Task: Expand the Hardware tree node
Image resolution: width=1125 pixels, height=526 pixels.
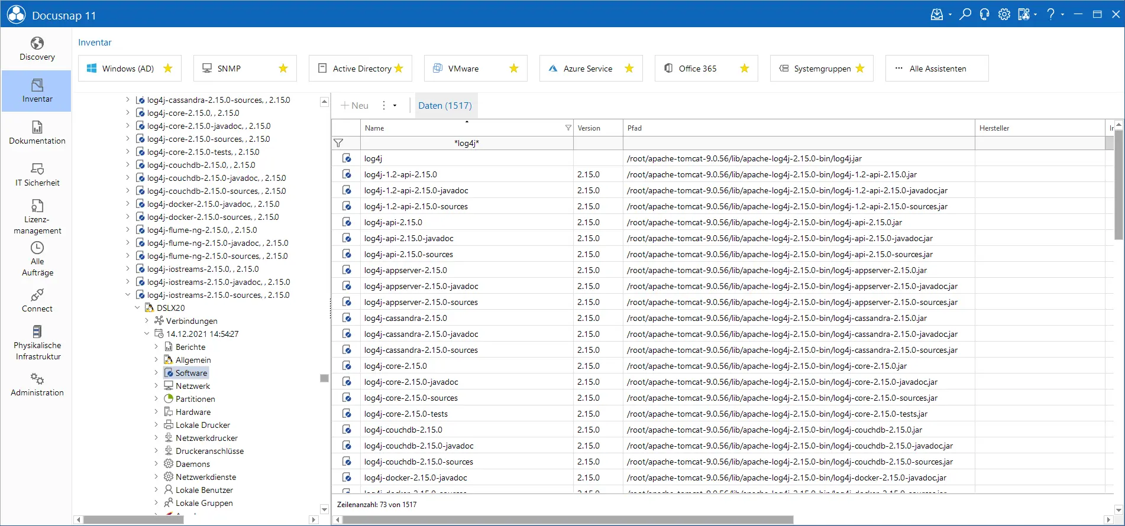Action: point(156,412)
